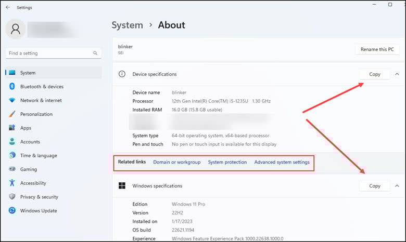The width and height of the screenshot is (406, 242).
Task: Click the Windows logo beside Windows specifications
Action: point(122,186)
